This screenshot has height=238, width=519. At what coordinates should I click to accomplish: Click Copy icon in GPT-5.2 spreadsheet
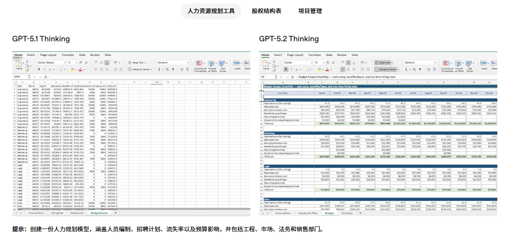(x=274, y=66)
